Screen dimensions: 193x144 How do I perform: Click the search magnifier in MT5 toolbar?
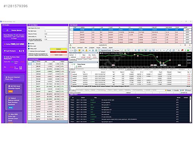[179, 50]
